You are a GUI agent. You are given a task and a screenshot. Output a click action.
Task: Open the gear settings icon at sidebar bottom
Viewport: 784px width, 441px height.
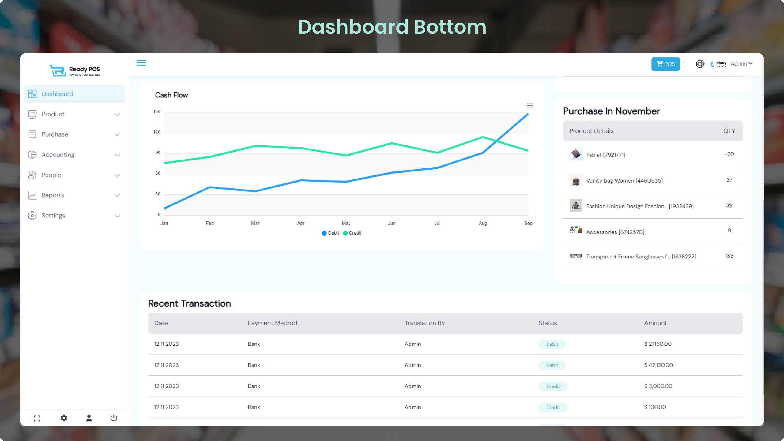[64, 418]
